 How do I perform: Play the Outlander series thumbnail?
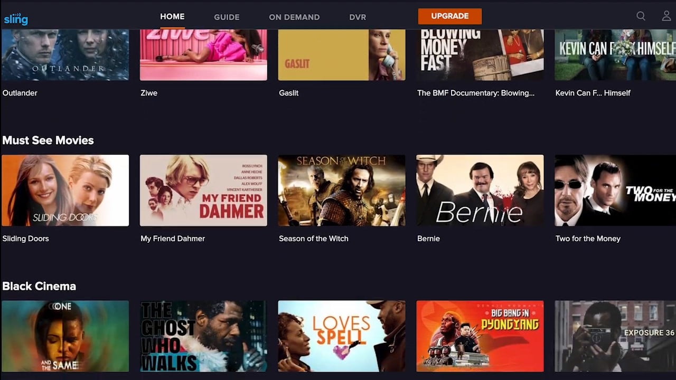coord(65,53)
